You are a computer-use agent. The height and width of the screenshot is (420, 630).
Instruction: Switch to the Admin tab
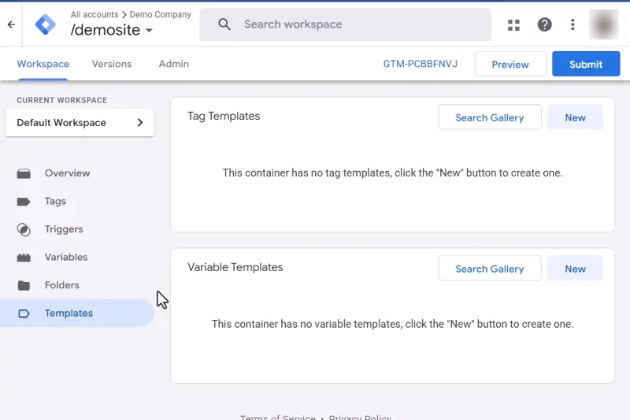tap(173, 64)
